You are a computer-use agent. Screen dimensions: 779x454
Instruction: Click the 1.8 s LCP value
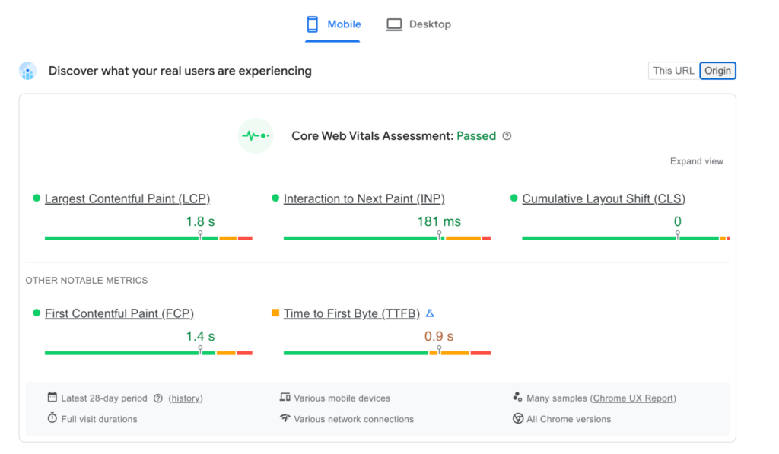pos(200,221)
